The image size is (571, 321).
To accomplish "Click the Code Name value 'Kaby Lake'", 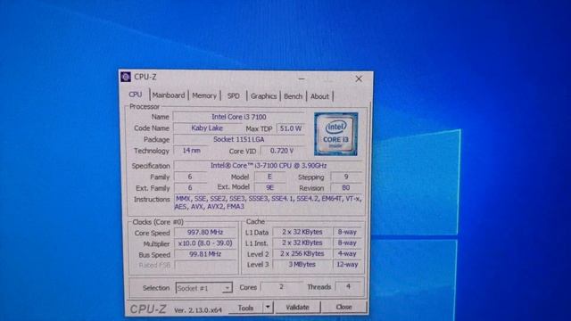I will point(207,128).
